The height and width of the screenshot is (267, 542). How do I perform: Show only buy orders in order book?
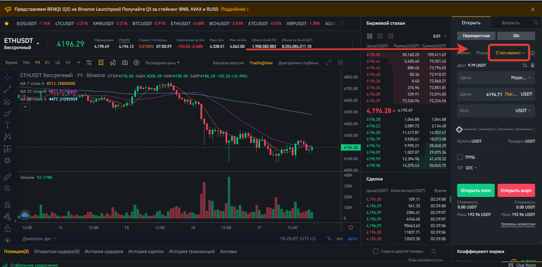[380, 36]
